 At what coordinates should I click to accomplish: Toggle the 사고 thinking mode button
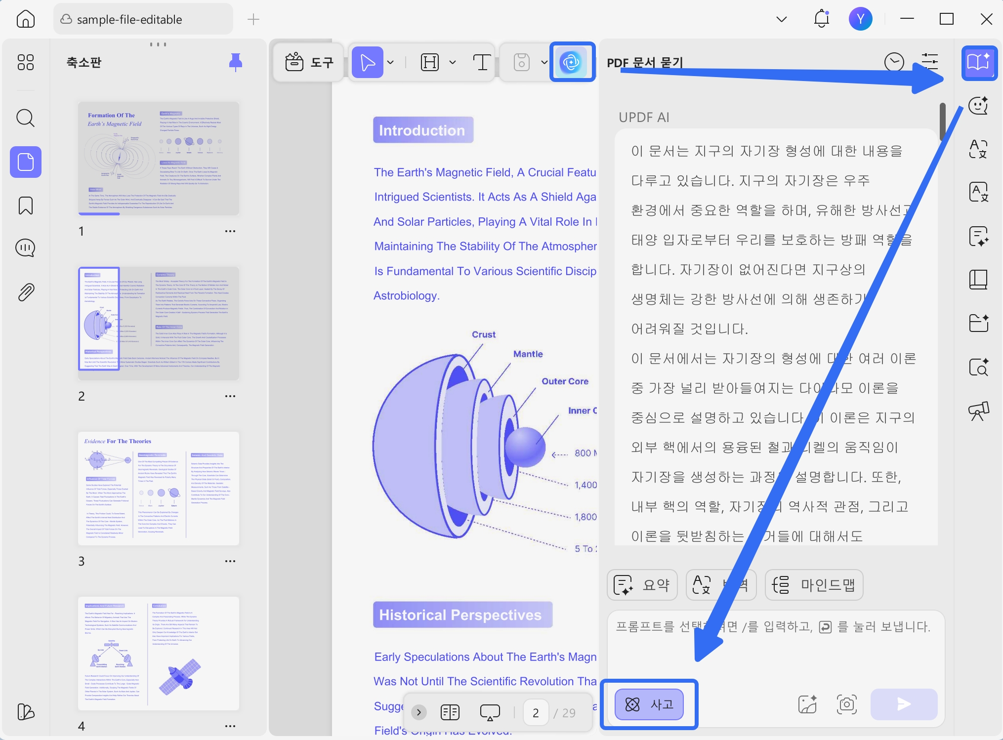click(x=649, y=704)
